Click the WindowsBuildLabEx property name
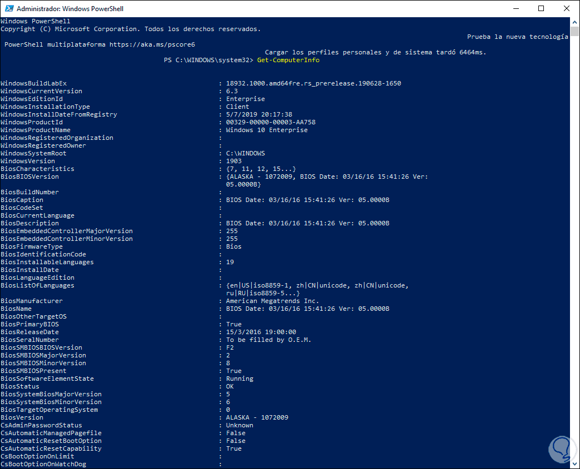The width and height of the screenshot is (580, 469). 33,83
